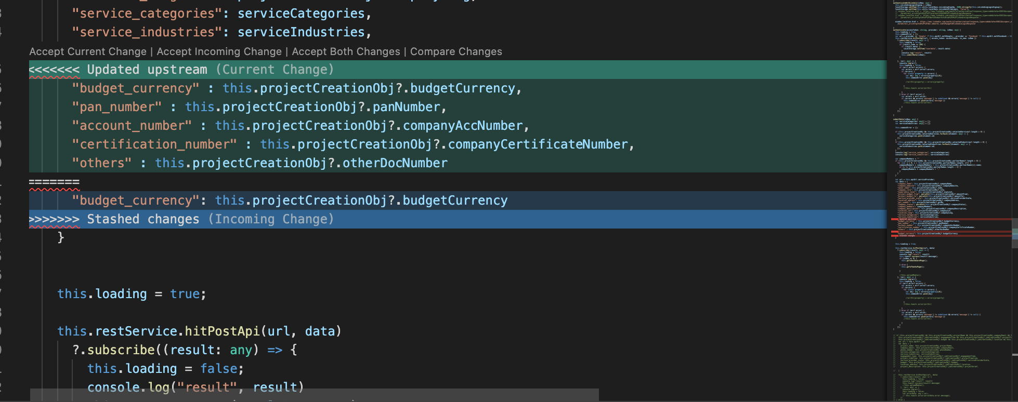
Task: Click the Accept Current Change link
Action: (88, 51)
